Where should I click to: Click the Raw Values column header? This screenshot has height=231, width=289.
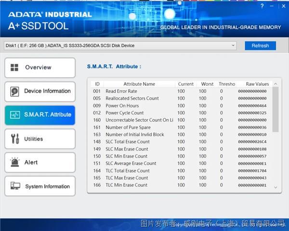[257, 84]
